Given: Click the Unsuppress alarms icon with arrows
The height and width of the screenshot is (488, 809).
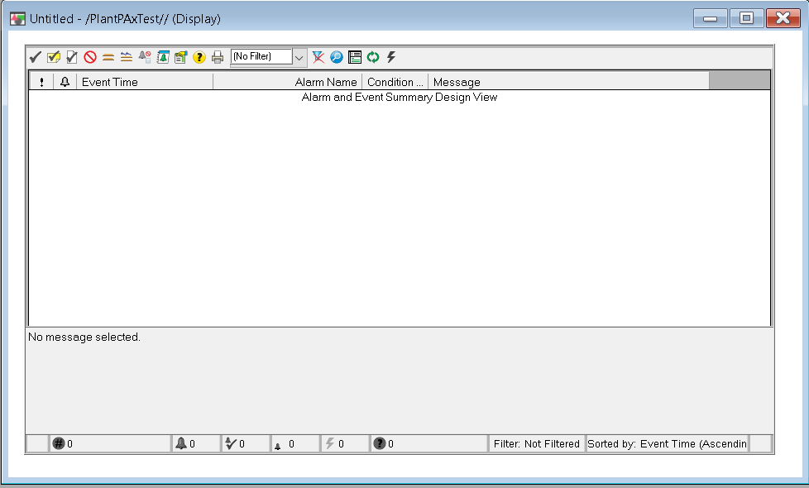Looking at the screenshot, I should [127, 57].
